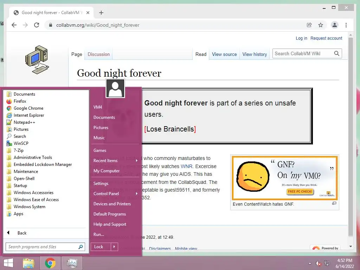This screenshot has width=360, height=270.
Task: Reload the page in Chrome
Action: pyautogui.click(x=37, y=25)
